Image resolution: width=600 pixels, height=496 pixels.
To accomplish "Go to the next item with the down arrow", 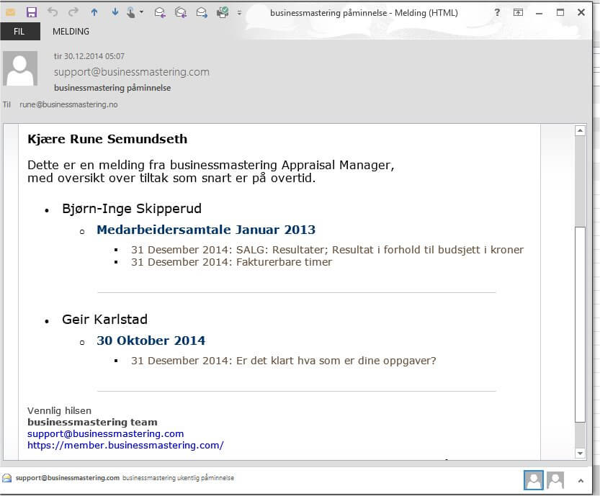I will coord(115,13).
